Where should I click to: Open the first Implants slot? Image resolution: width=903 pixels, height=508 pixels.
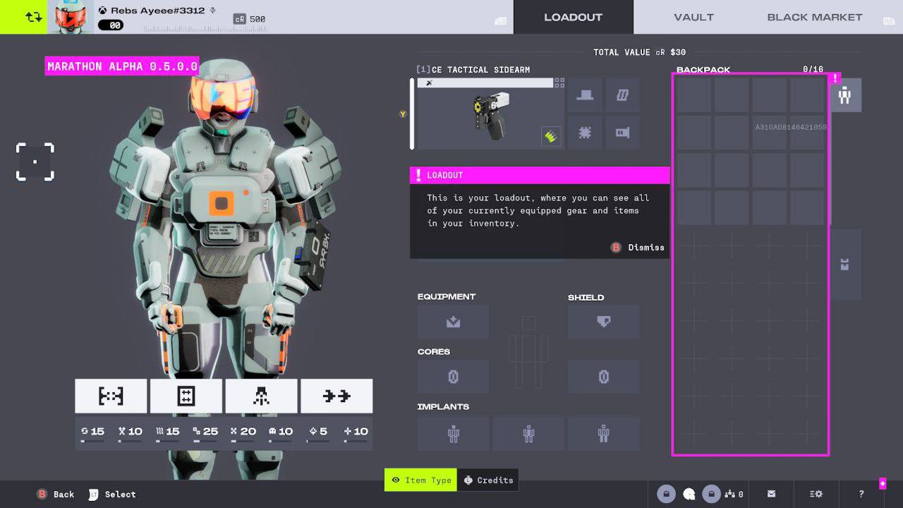453,433
